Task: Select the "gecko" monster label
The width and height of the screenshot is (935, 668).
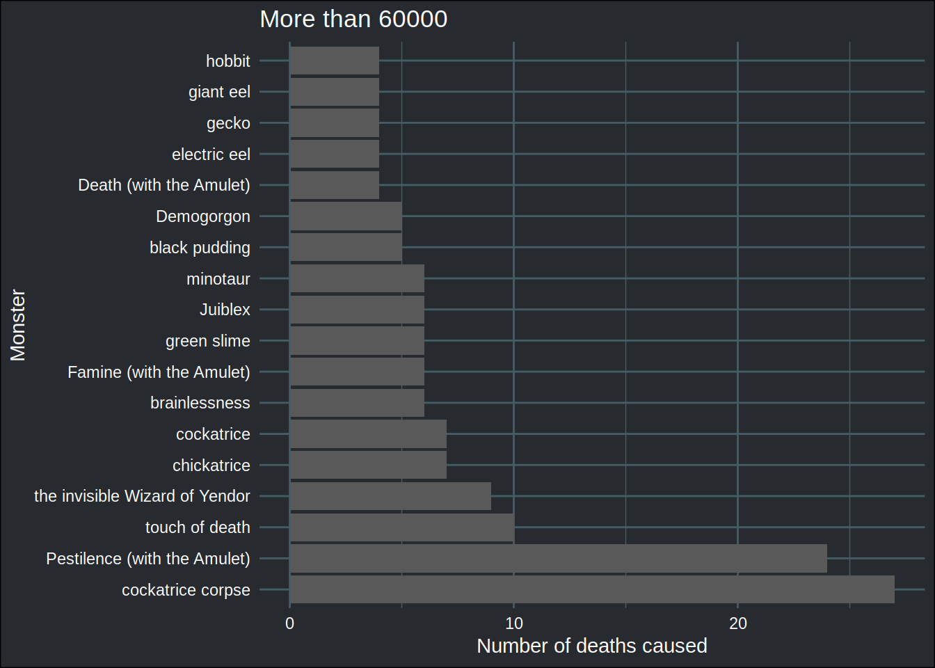Action: pyautogui.click(x=228, y=123)
